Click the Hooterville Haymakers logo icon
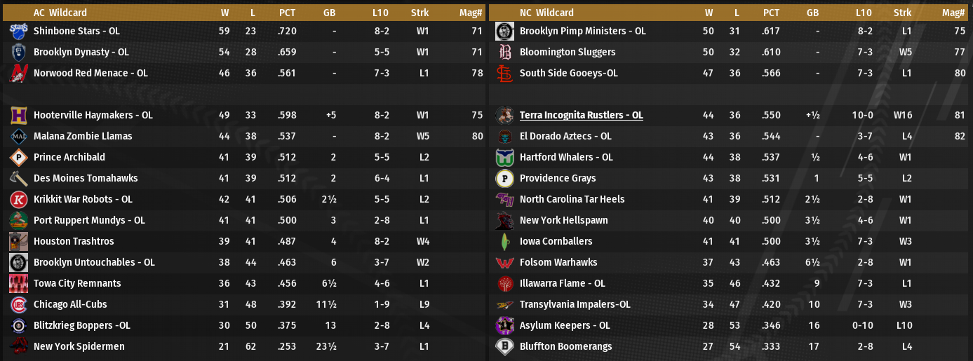The image size is (973, 361). coord(18,115)
